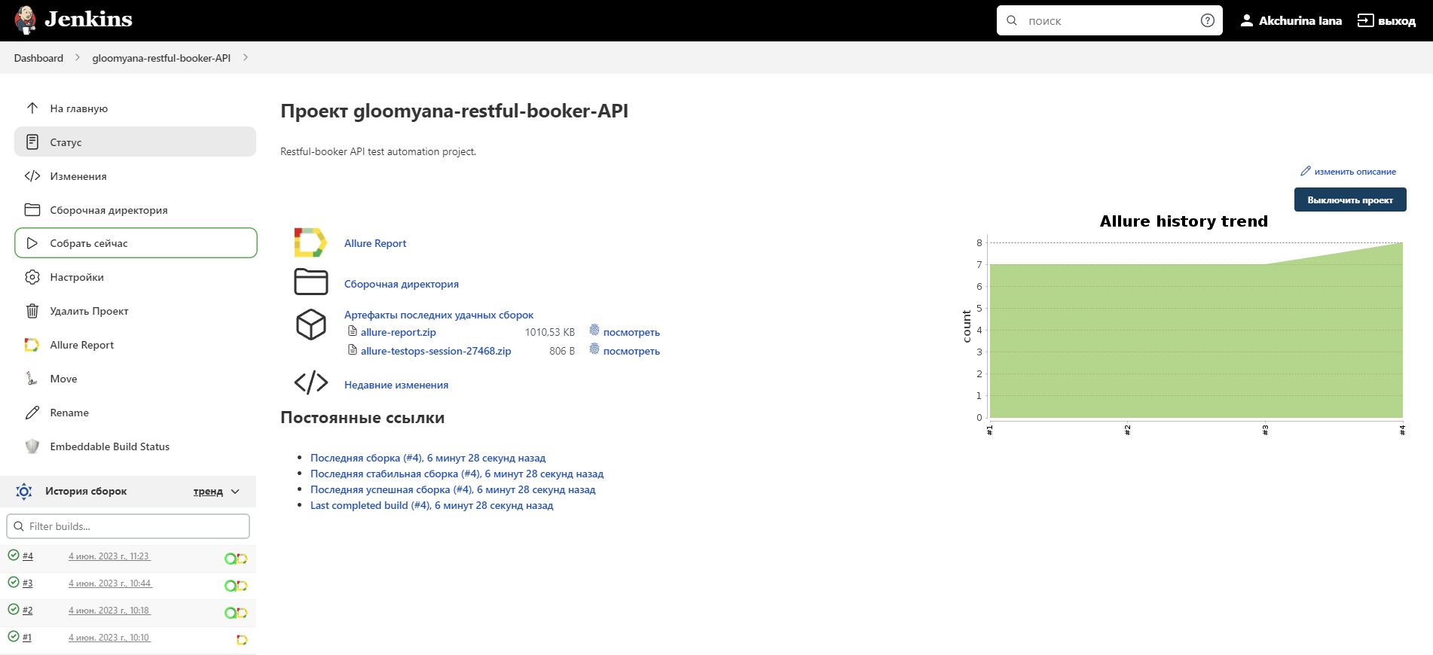Image resolution: width=1433 pixels, height=655 pixels.
Task: Open the Allure Report link in main area
Action: click(375, 243)
